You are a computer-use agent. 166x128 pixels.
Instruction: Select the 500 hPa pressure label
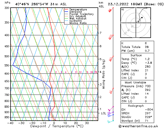[x=7, y=56]
